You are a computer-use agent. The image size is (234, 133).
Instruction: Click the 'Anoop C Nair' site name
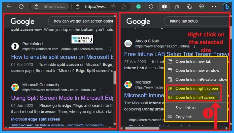[x=147, y=41]
